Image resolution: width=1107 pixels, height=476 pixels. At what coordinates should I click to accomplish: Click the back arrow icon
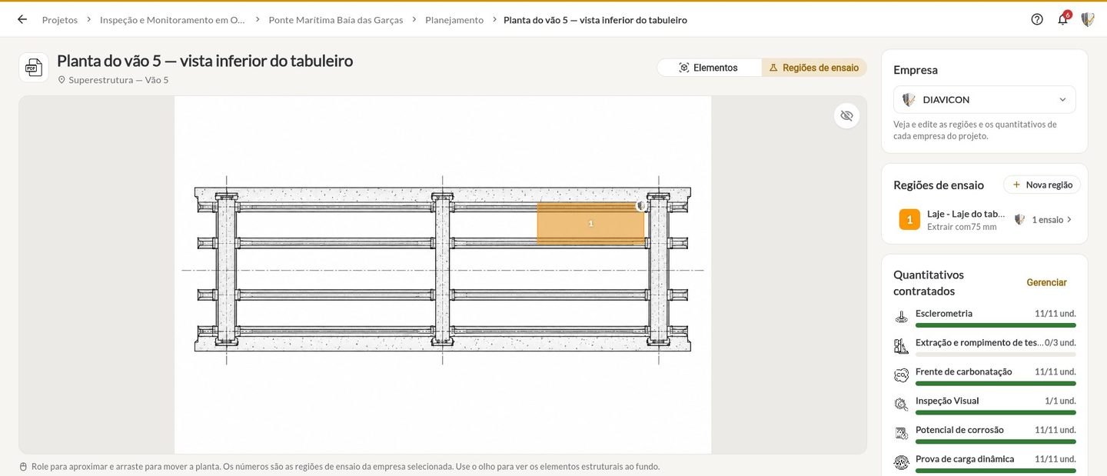click(x=22, y=19)
